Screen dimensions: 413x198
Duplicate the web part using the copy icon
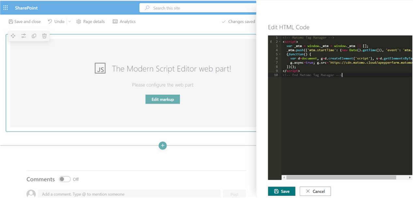coord(34,36)
